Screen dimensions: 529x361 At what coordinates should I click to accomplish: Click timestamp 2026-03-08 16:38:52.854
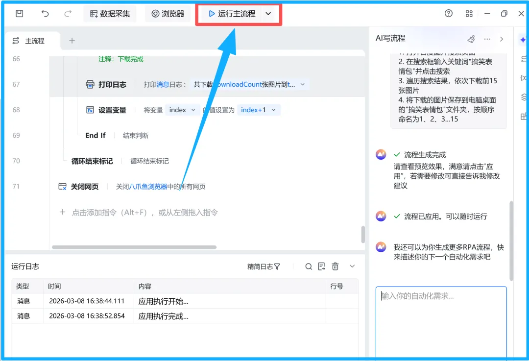87,316
